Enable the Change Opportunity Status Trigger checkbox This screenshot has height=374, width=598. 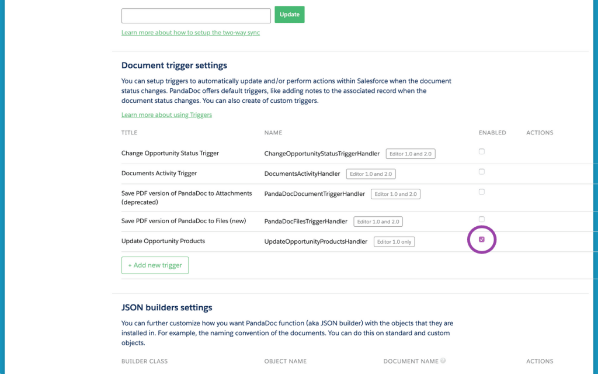pyautogui.click(x=482, y=151)
